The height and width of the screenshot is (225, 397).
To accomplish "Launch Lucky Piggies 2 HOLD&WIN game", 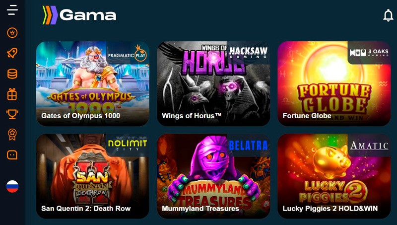I will click(x=334, y=176).
